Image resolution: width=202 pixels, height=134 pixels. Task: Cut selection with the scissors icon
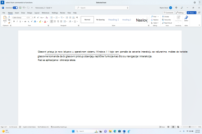[9, 17]
